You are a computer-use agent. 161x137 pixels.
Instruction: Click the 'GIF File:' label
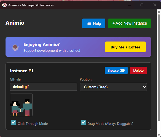click(16, 79)
